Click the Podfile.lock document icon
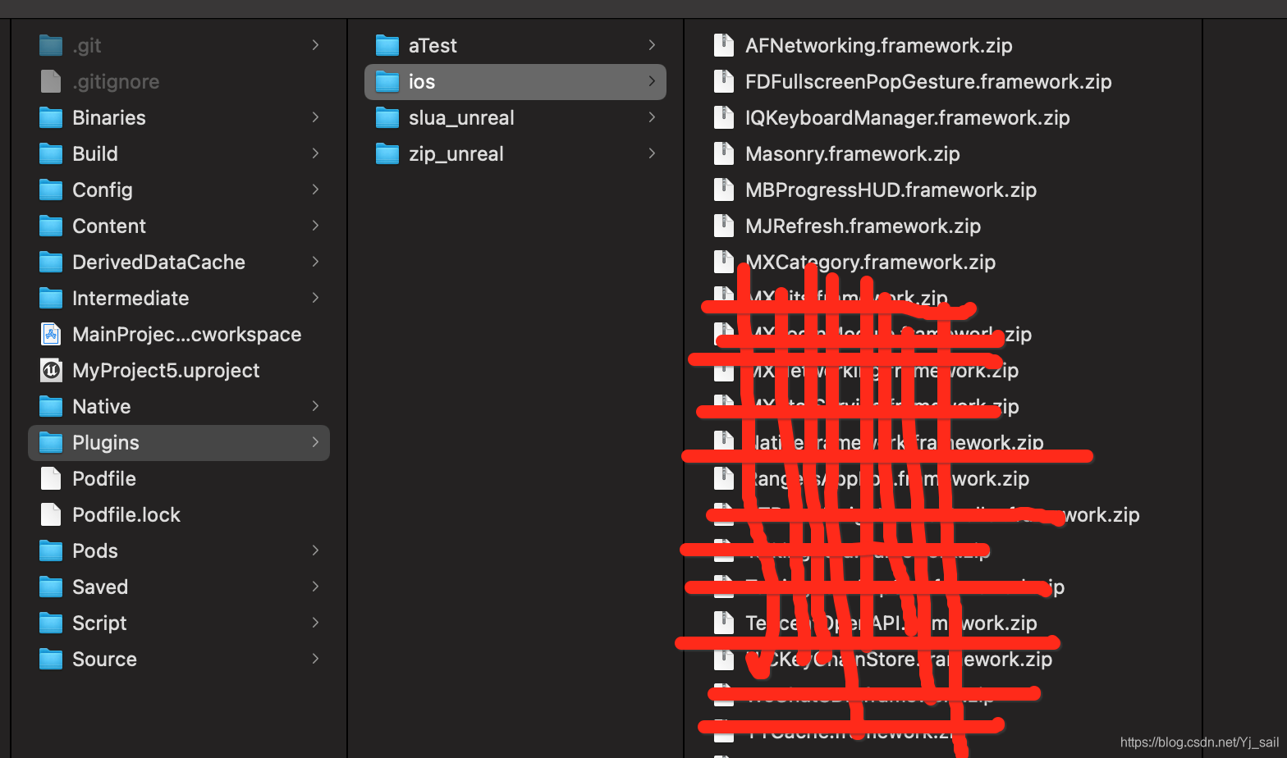This screenshot has width=1287, height=758. tap(51, 514)
